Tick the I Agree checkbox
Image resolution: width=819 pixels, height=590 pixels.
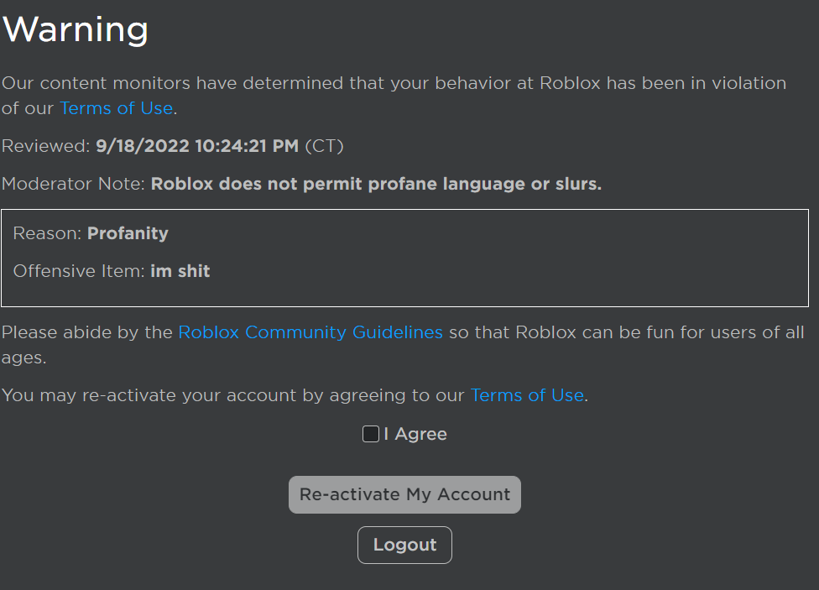(371, 434)
